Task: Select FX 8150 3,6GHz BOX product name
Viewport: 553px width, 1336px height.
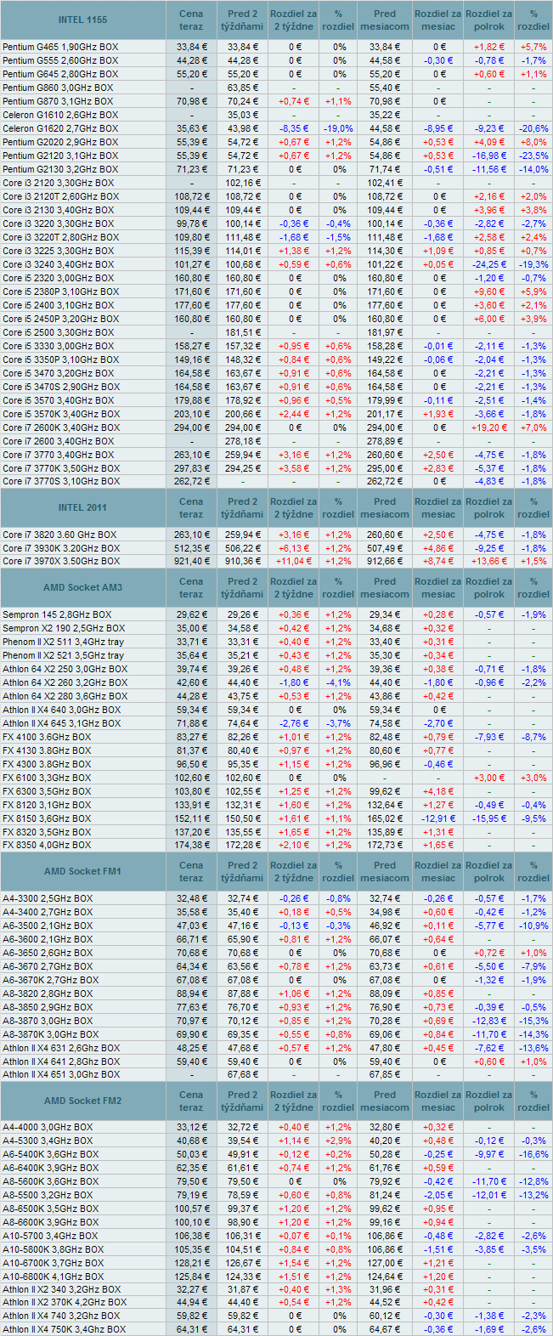Action: pyautogui.click(x=47, y=818)
